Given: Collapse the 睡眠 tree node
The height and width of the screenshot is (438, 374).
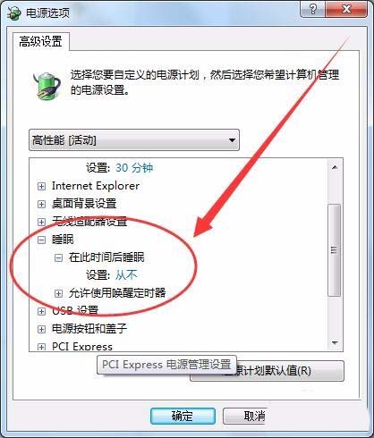Looking at the screenshot, I should pyautogui.click(x=41, y=240).
